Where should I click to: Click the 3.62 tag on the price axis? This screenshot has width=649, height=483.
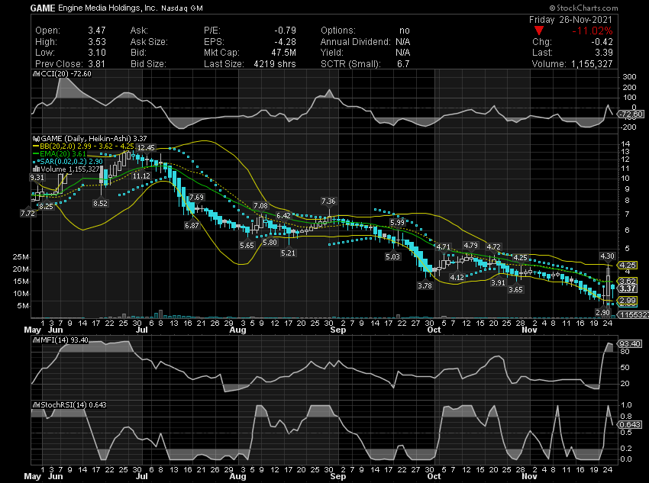pyautogui.click(x=628, y=282)
